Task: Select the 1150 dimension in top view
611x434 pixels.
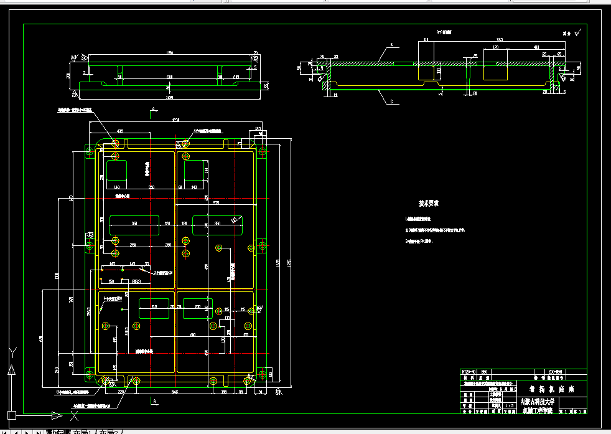Action: [x=169, y=53]
